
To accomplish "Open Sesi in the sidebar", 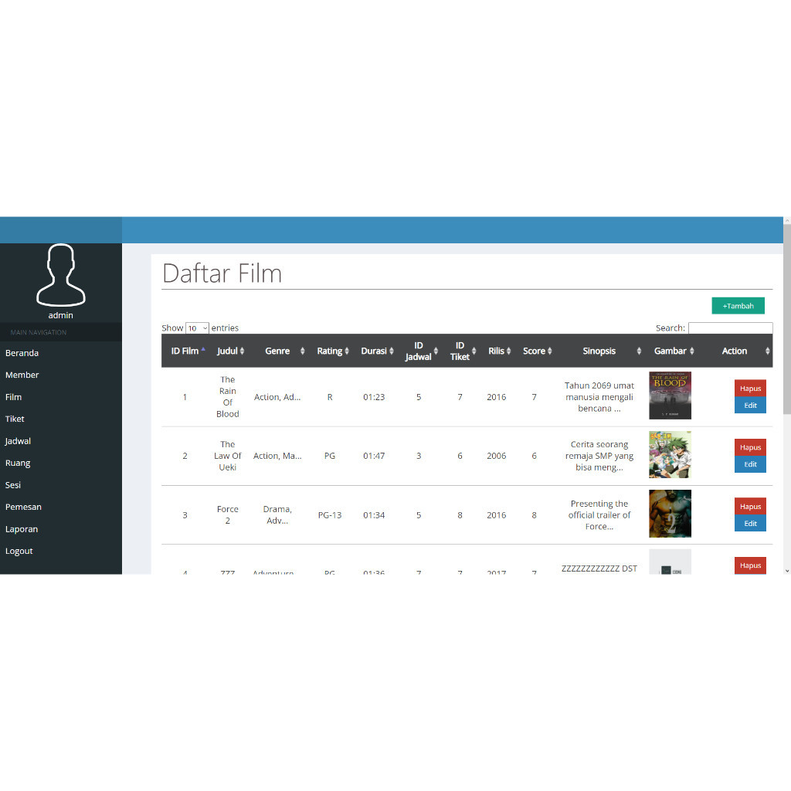I will [x=13, y=485].
